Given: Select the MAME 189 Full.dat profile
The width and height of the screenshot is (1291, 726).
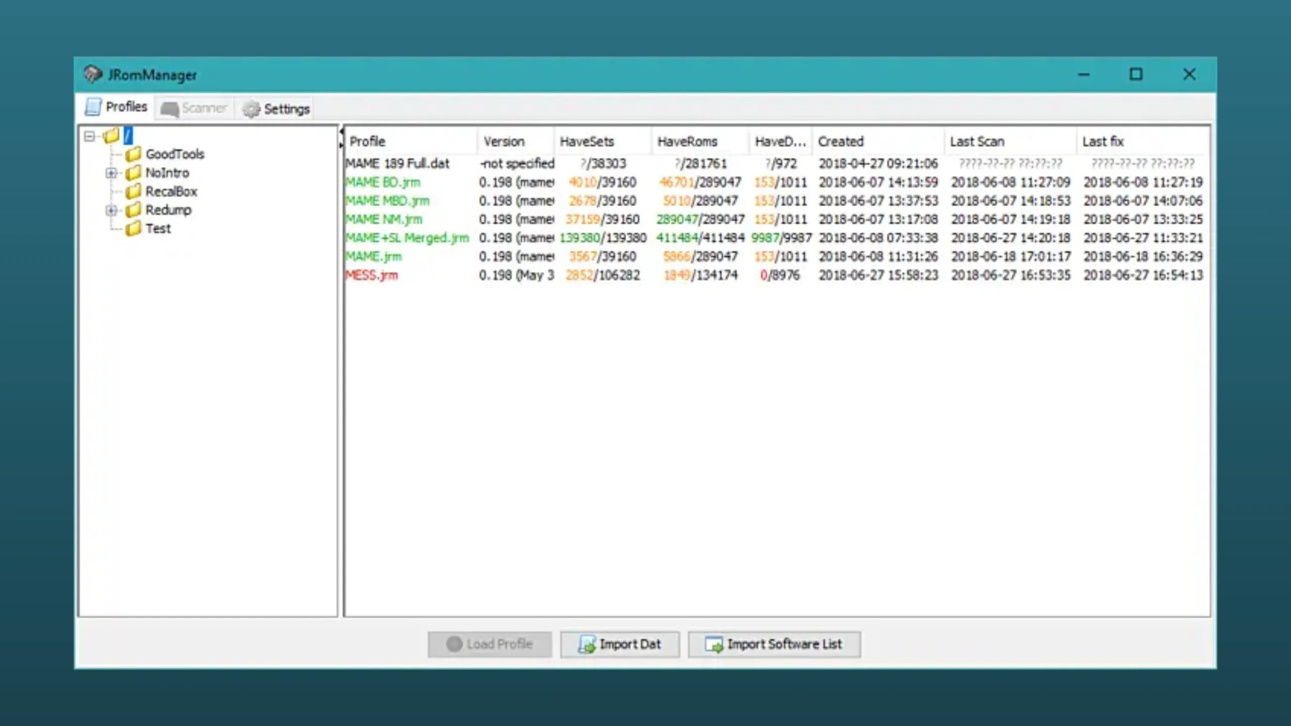Looking at the screenshot, I should (397, 163).
